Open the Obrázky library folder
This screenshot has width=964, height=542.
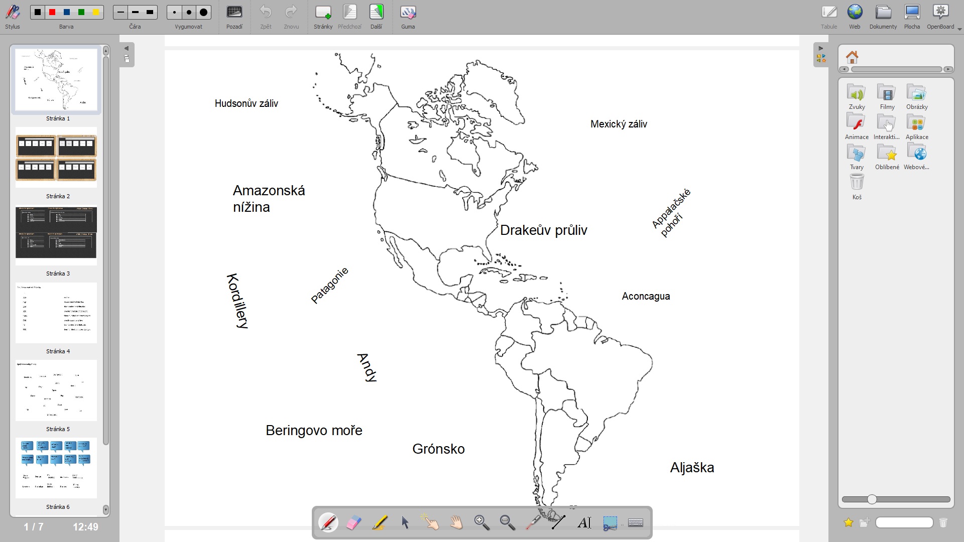click(x=918, y=97)
